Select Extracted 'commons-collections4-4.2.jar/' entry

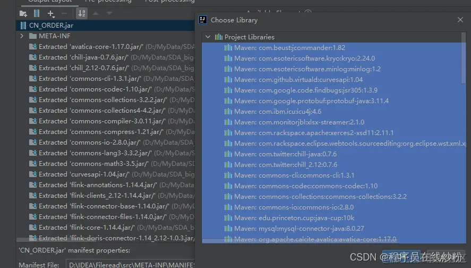click(112, 111)
